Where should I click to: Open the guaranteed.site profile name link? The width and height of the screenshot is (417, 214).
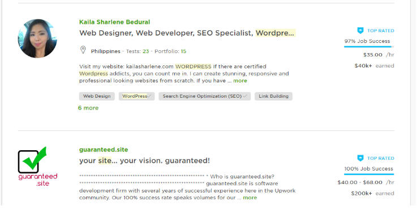104,150
